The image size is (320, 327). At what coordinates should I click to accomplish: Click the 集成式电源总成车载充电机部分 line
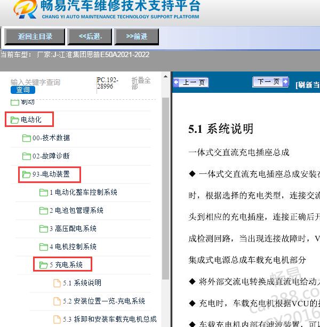pos(247,260)
